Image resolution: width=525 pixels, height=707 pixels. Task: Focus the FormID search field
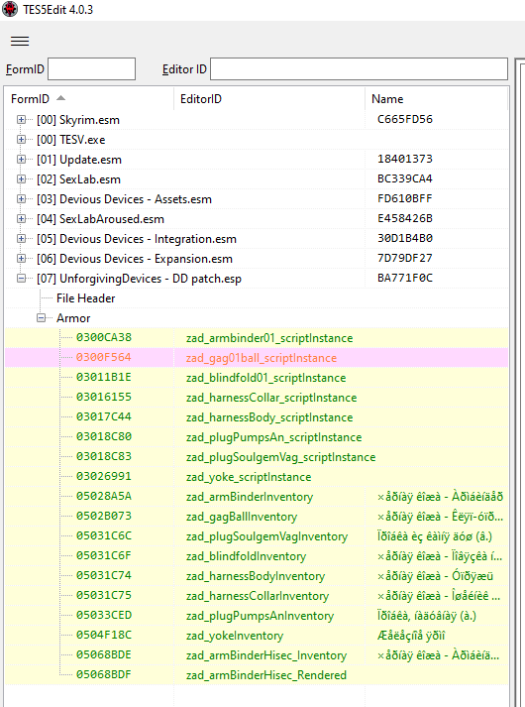[x=91, y=69]
